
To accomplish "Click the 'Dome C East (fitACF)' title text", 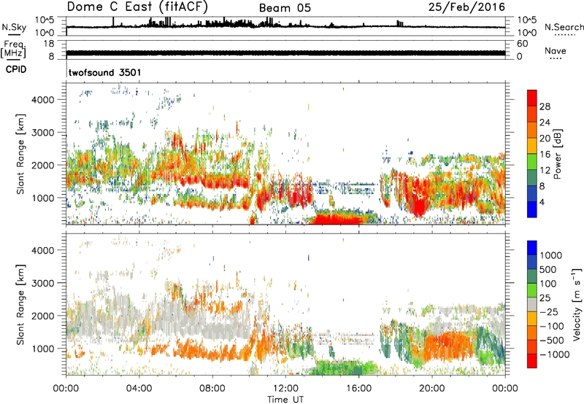I will (137, 7).
